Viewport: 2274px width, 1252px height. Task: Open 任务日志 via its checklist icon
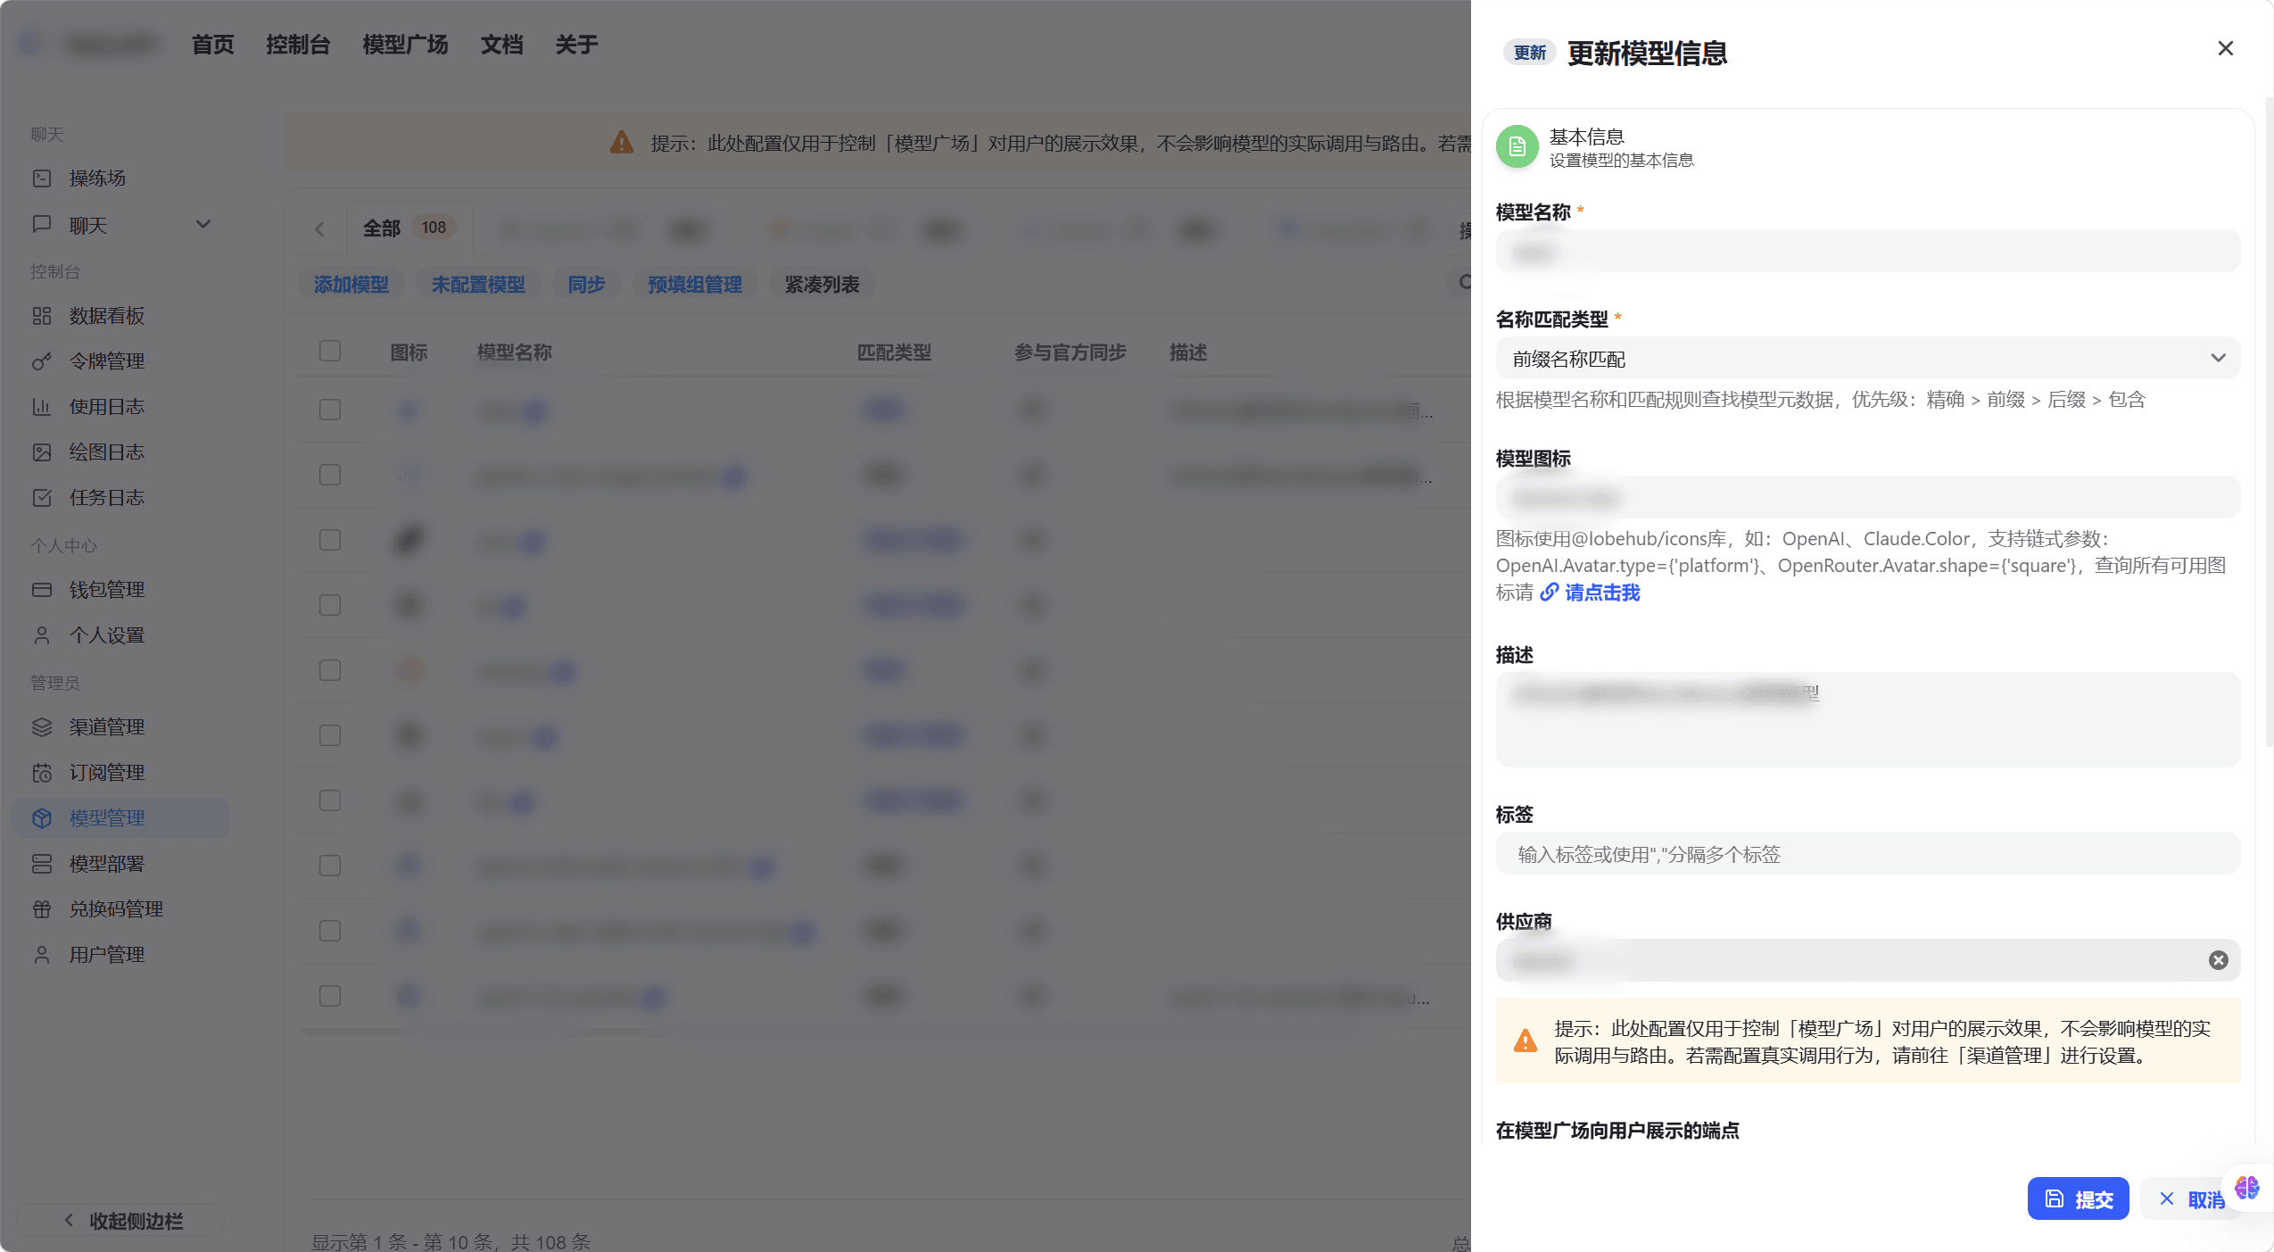(x=43, y=497)
